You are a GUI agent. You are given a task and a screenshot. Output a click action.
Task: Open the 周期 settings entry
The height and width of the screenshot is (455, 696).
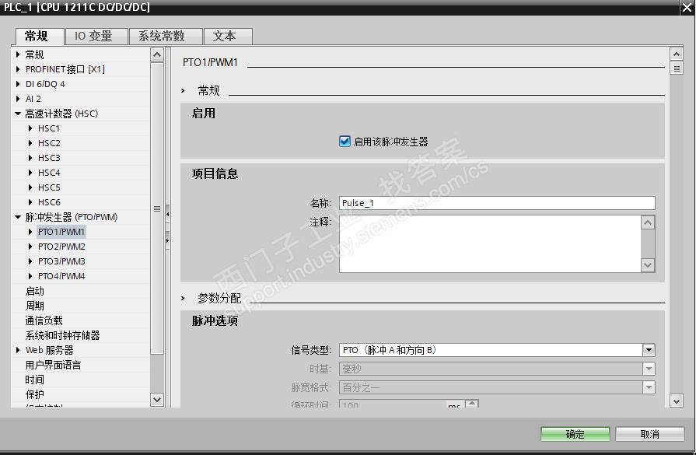[x=35, y=306]
